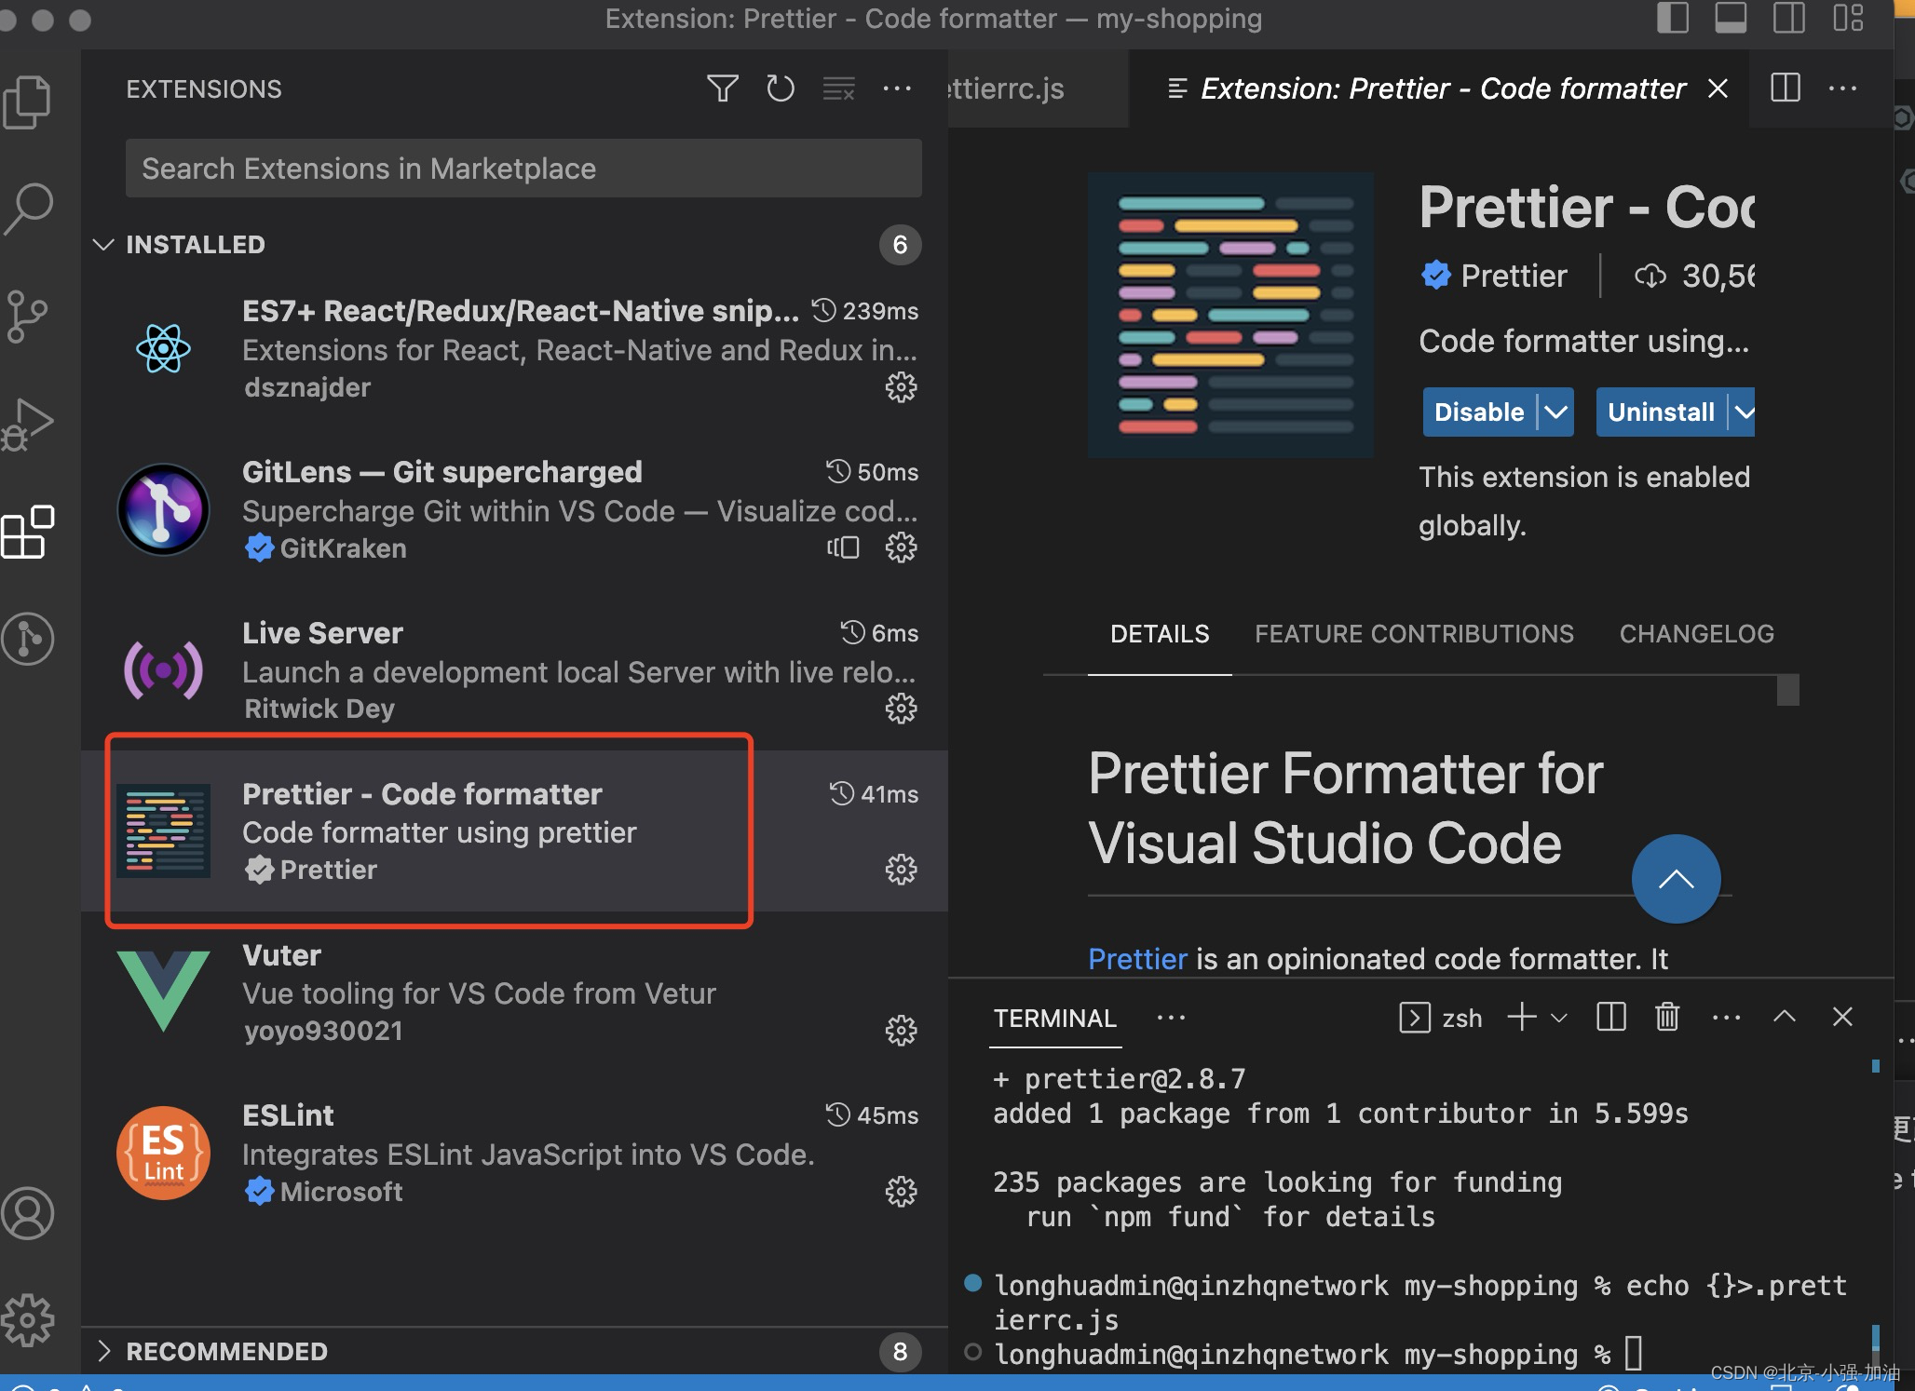Split the terminal panel

(x=1610, y=1017)
